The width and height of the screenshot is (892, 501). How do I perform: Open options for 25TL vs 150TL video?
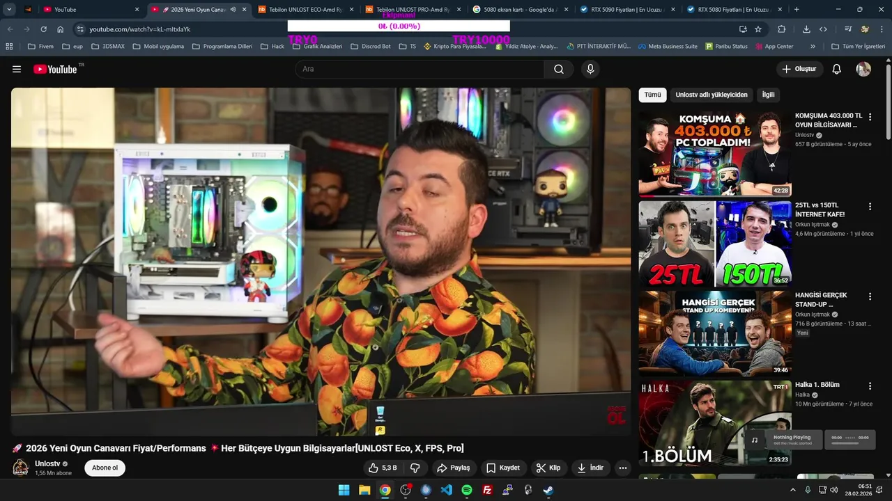pyautogui.click(x=870, y=207)
